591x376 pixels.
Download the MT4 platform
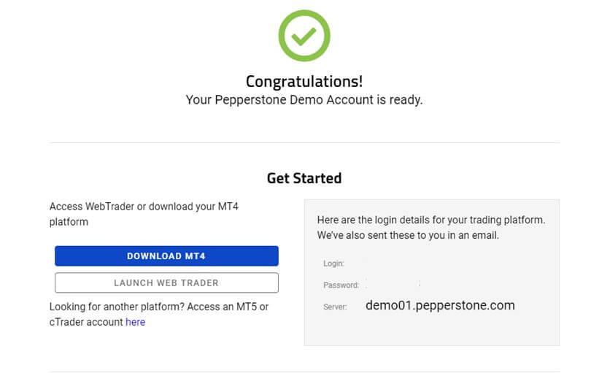click(166, 256)
